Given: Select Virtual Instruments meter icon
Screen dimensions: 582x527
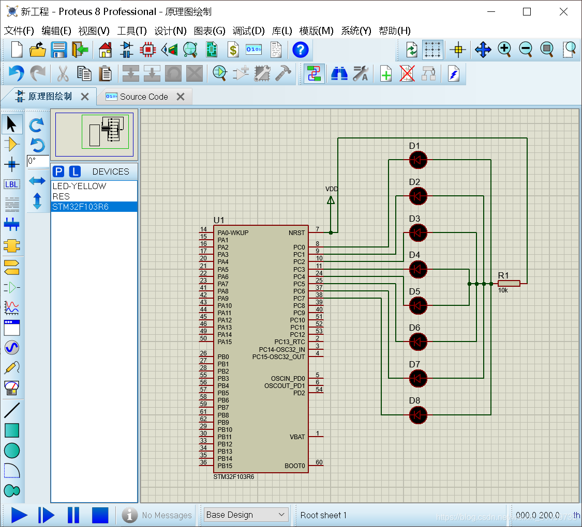Looking at the screenshot, I should click(x=12, y=388).
